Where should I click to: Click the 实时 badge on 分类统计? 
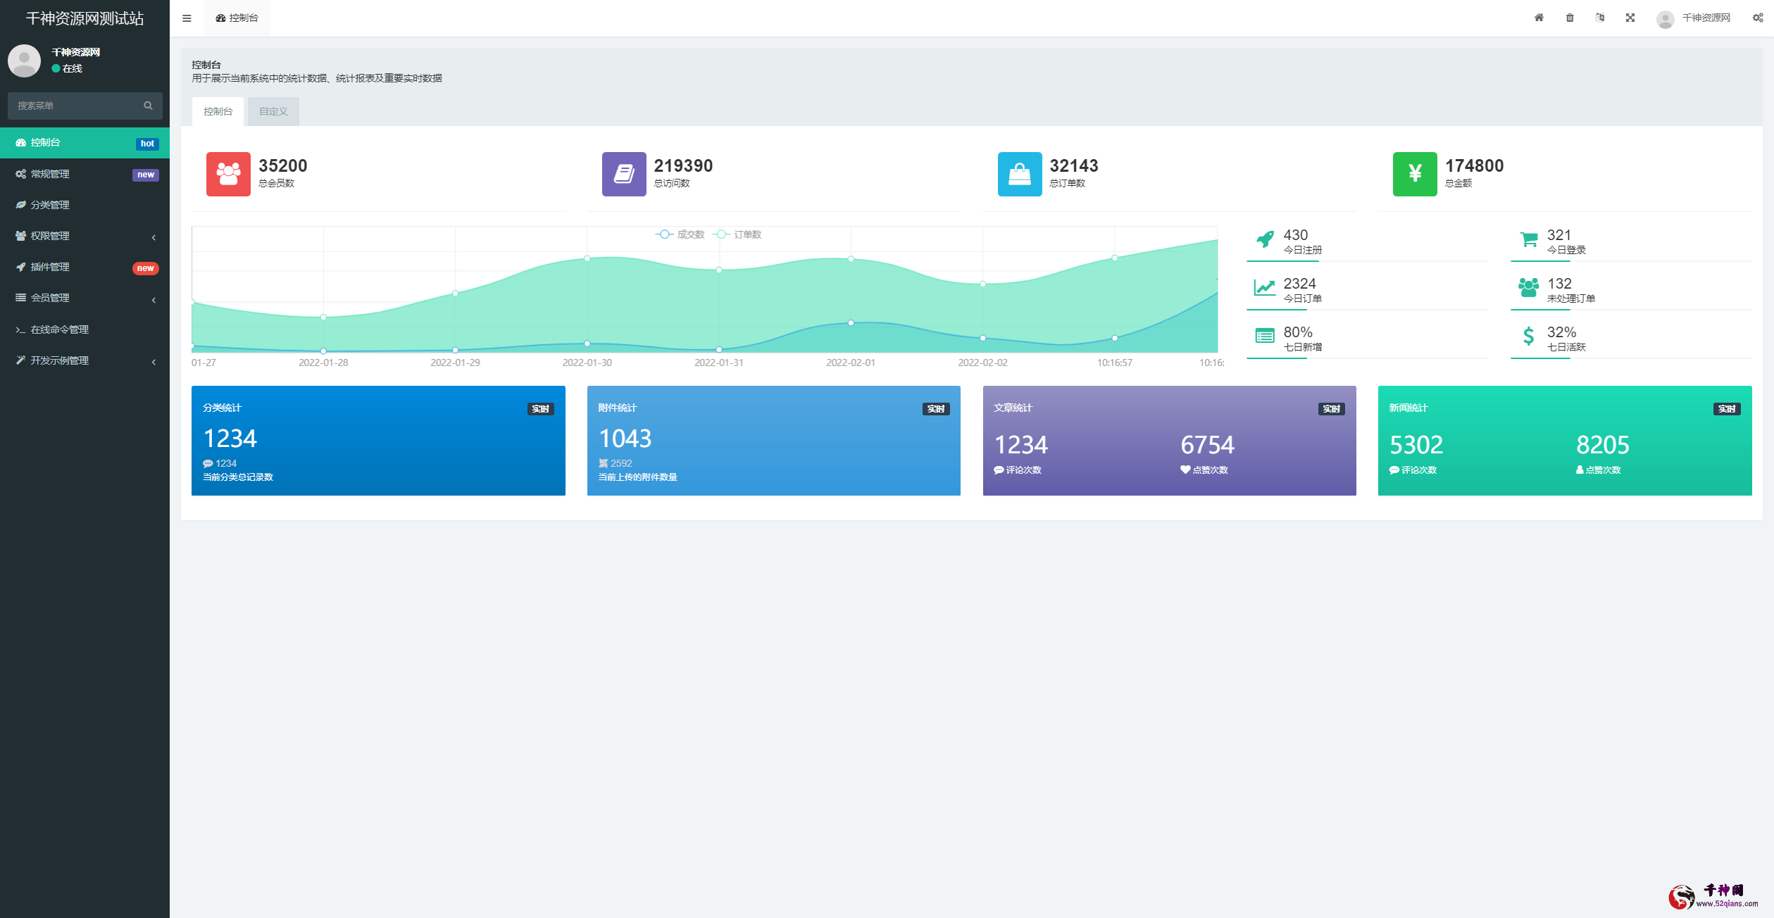[x=541, y=409]
